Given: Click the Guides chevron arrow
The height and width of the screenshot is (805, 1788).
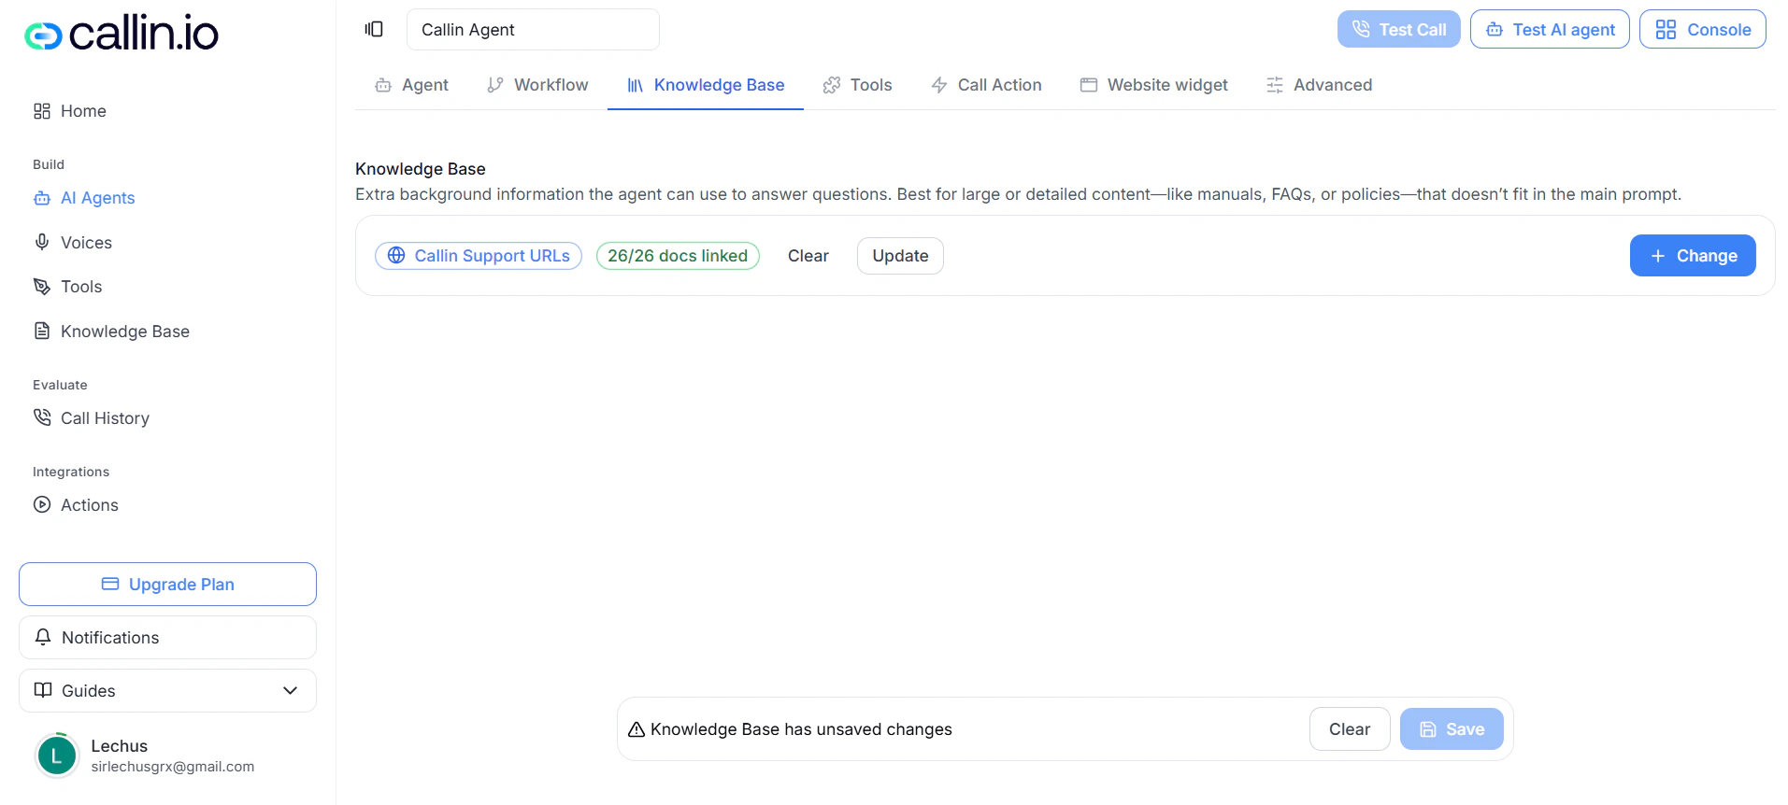Looking at the screenshot, I should pos(290,690).
